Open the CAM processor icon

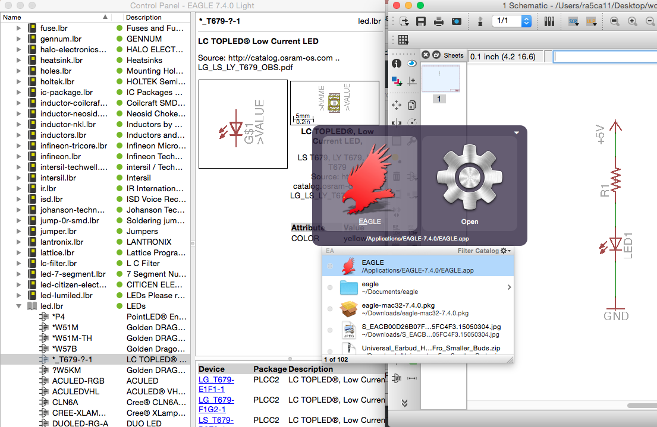(457, 21)
